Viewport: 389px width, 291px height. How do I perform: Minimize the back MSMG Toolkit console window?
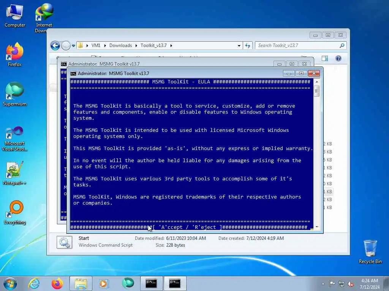click(x=279, y=64)
